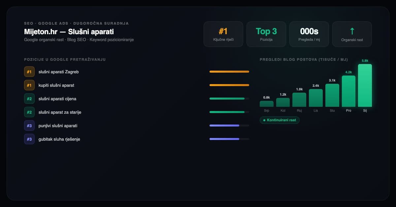The height and width of the screenshot is (207, 396).
Task: Select the 000s Pregleda / mj card
Action: point(309,34)
